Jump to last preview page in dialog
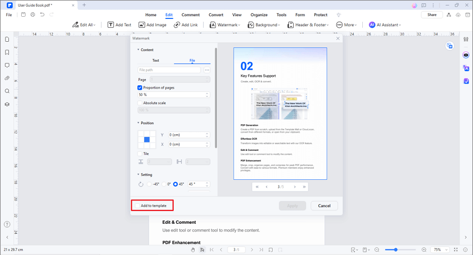 [304, 187]
